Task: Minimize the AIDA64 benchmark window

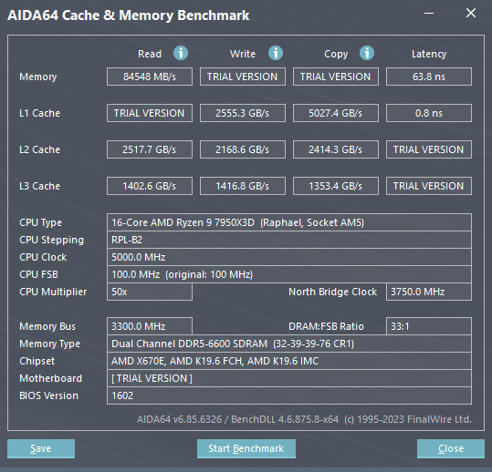Action: click(429, 13)
